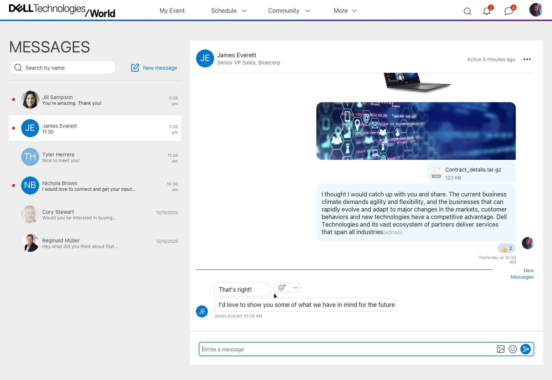
Task: Click James Everett JE avatar in chat header
Action: click(x=205, y=58)
